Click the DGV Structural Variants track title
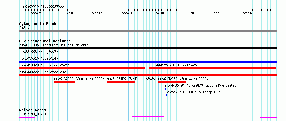Viewport: 286px width, 121px height. [45, 41]
